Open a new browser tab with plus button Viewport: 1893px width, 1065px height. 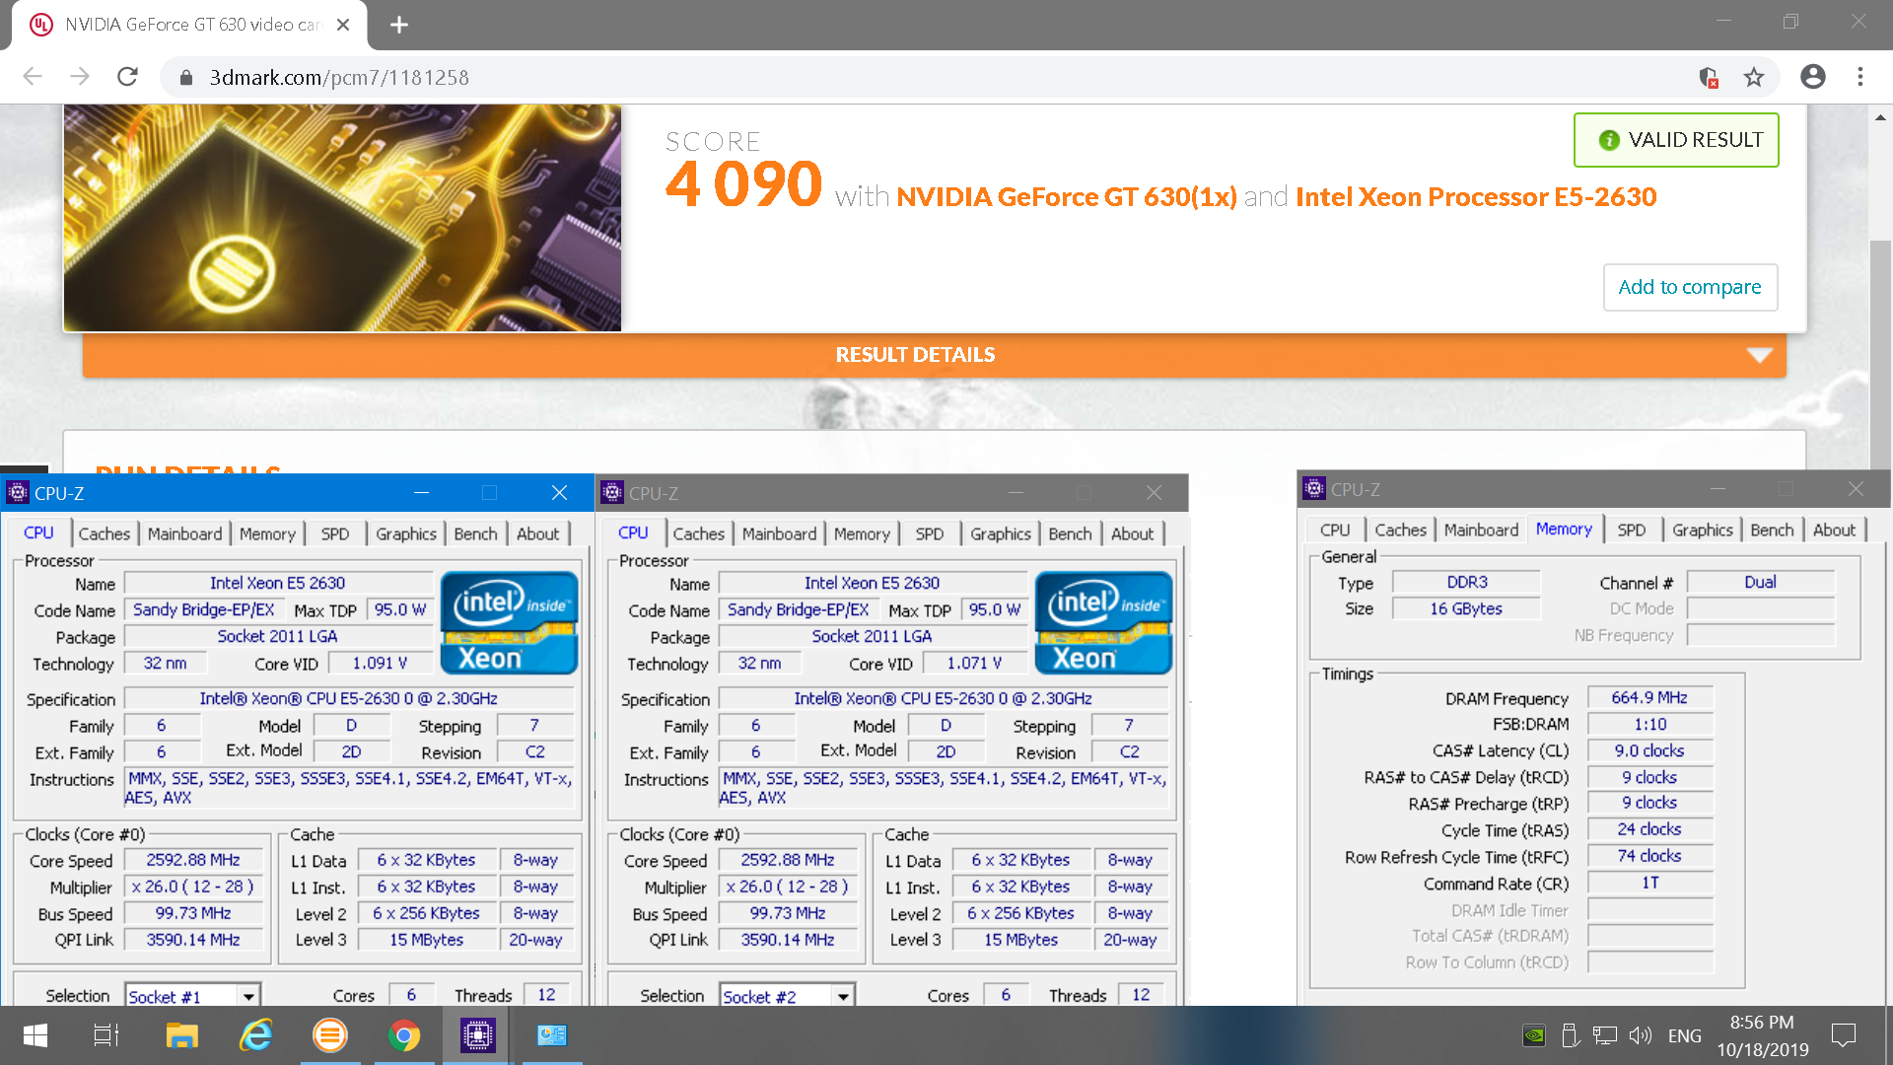(399, 25)
